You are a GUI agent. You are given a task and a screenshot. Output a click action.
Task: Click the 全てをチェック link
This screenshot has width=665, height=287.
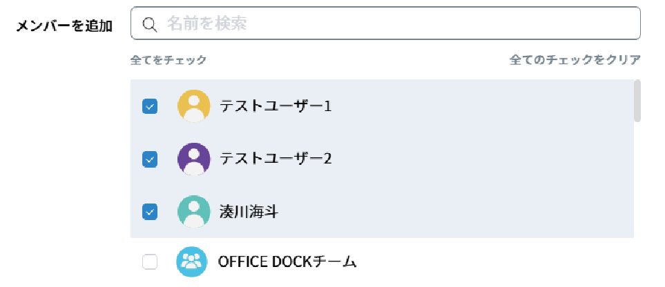coord(168,60)
